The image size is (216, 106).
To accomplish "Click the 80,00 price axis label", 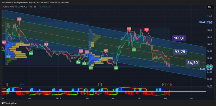I will click(210, 79).
